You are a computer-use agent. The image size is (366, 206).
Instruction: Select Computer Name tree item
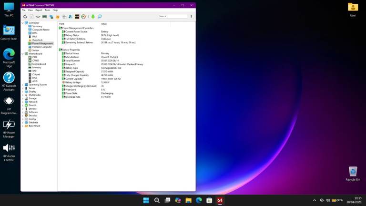(41, 30)
